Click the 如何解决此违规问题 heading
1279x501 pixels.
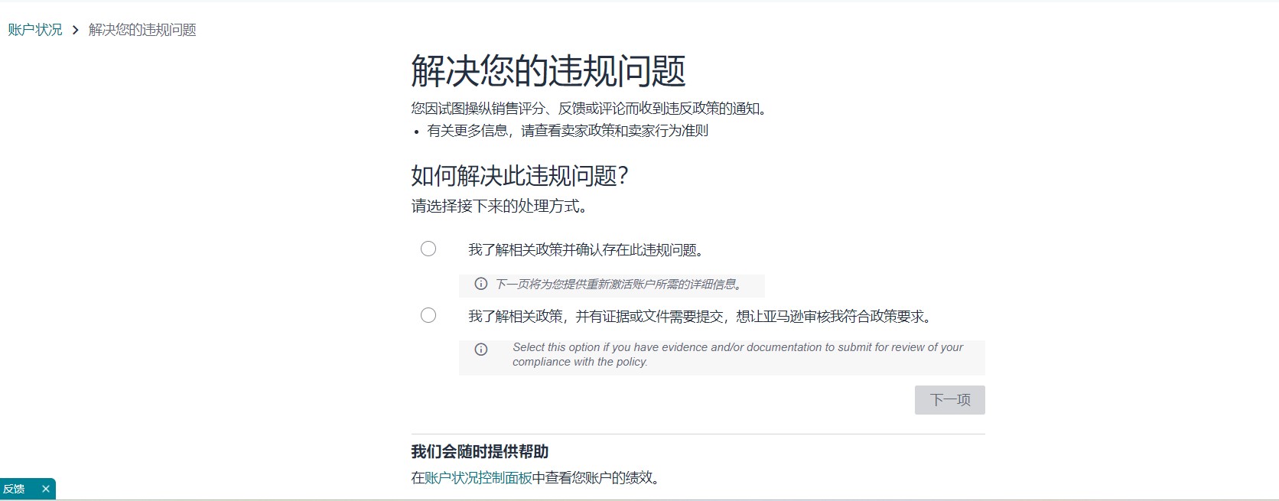pos(519,176)
